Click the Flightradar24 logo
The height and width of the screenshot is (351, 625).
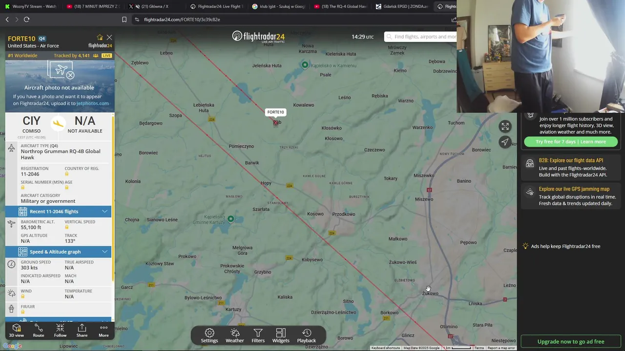258,37
